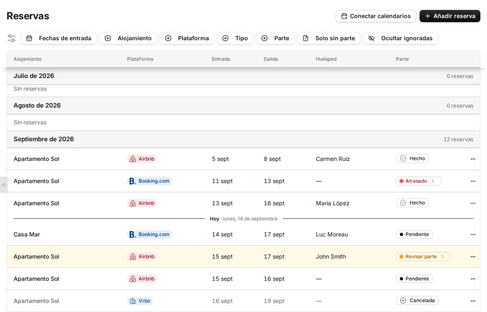Screen dimensions: 487x312
Task: Open the filter settings sliders icon
Action: [x=12, y=38]
